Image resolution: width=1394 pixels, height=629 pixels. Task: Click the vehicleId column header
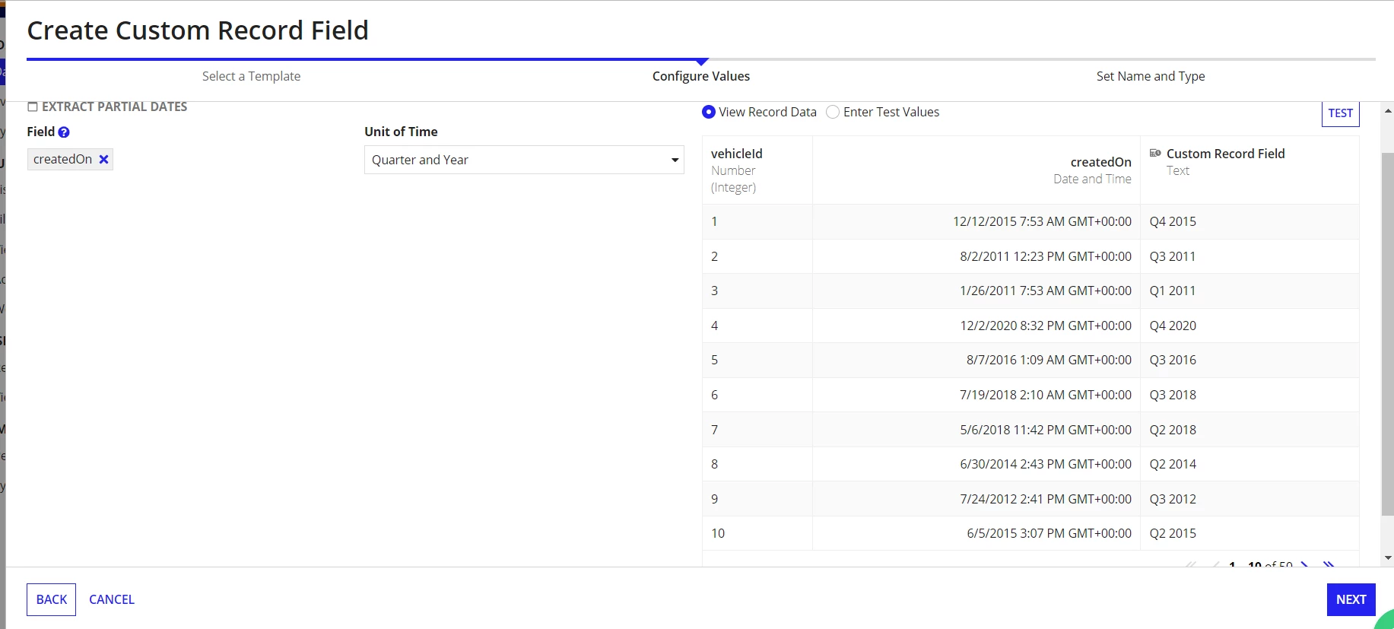757,170
